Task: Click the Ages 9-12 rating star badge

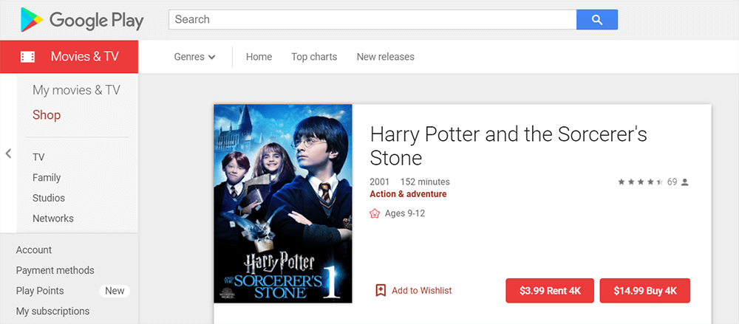Action: (x=375, y=214)
